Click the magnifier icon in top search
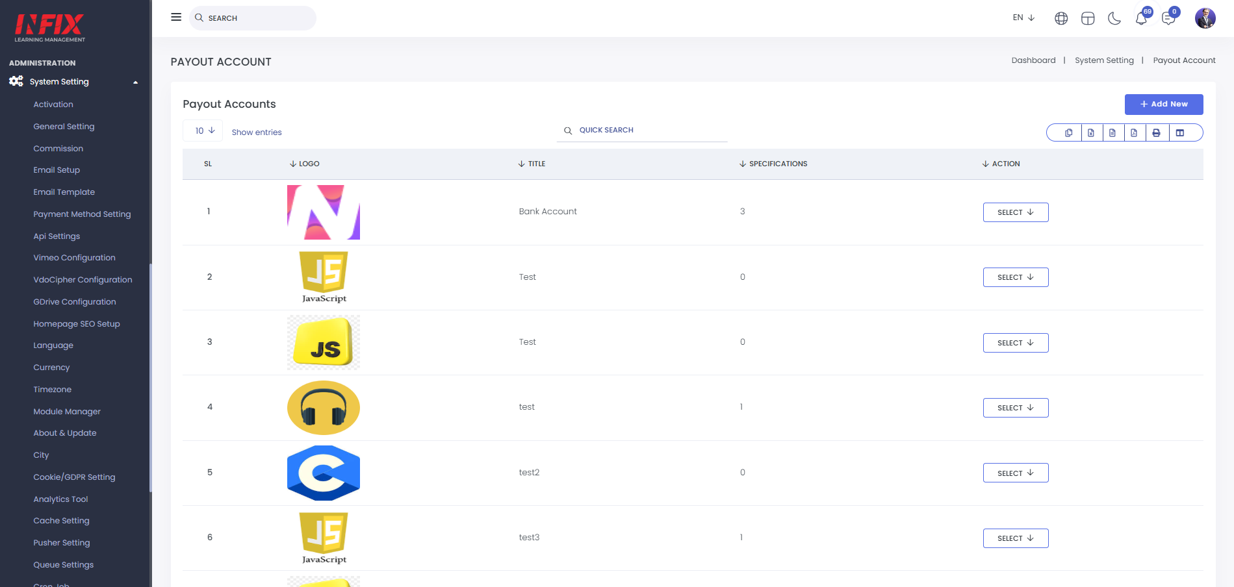The image size is (1234, 587). [x=199, y=18]
